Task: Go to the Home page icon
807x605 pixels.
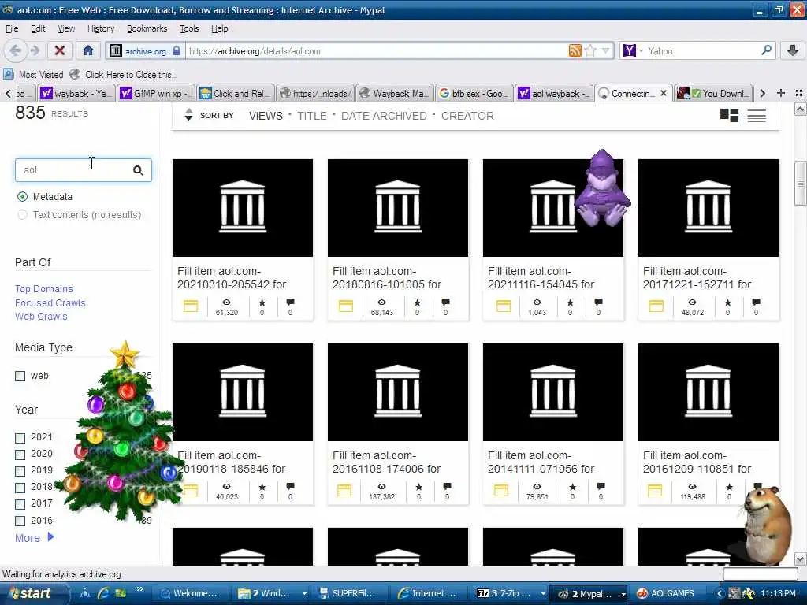Action: (x=88, y=50)
